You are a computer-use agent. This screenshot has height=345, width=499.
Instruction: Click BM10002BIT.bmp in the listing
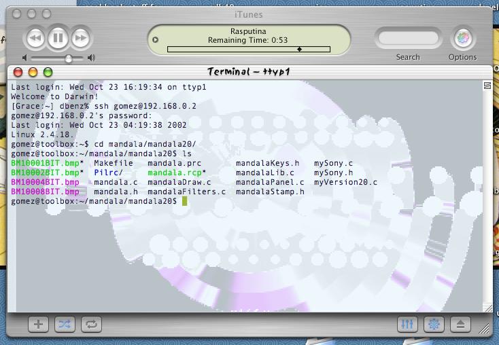coord(45,172)
